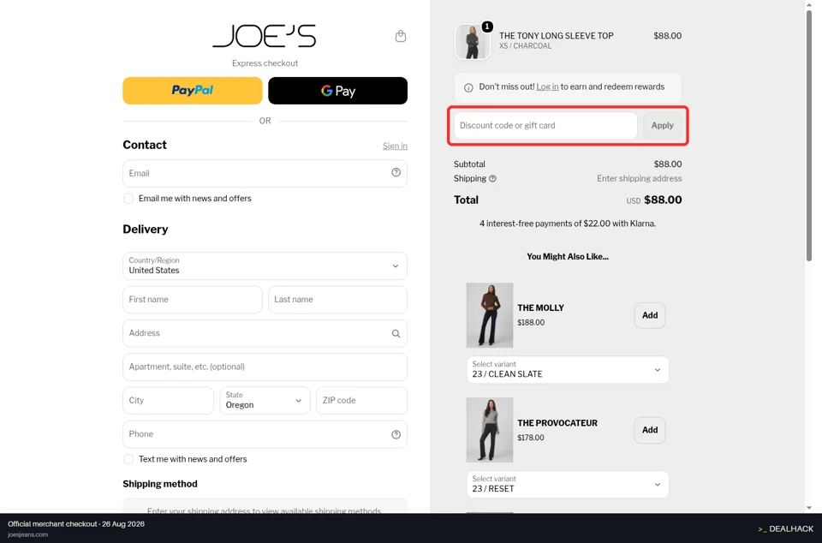Open the shopping bag cart icon
This screenshot has width=822, height=543.
pyautogui.click(x=401, y=36)
